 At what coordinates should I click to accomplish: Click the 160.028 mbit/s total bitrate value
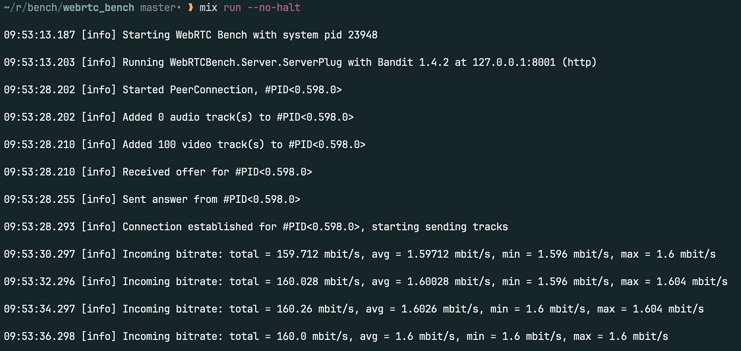(318, 282)
